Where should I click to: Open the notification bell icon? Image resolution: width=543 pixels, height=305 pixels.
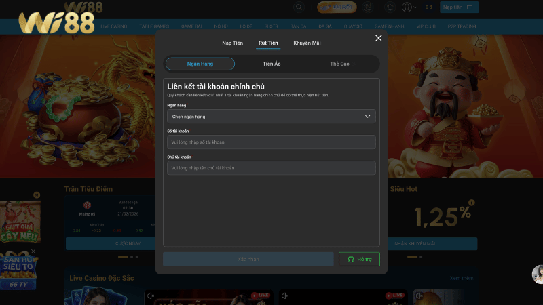[x=390, y=7]
